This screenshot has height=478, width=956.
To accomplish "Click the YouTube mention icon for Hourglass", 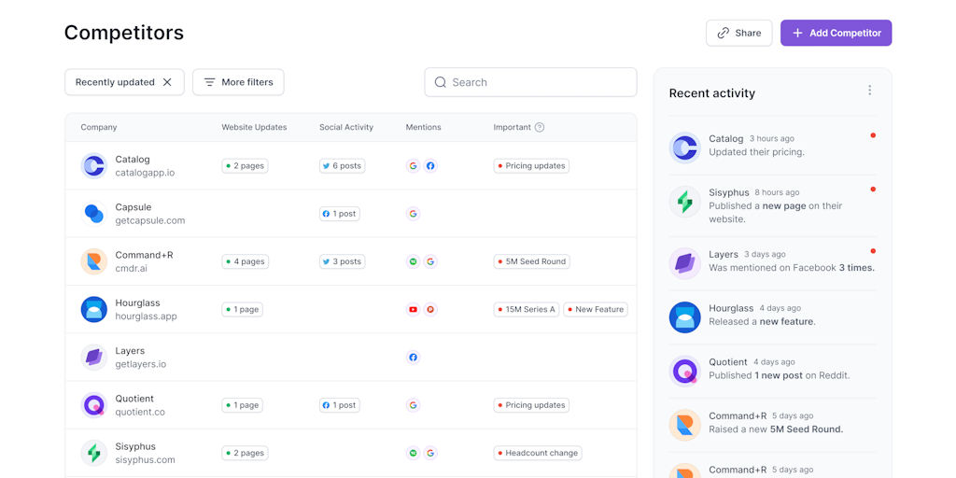I will (x=413, y=310).
